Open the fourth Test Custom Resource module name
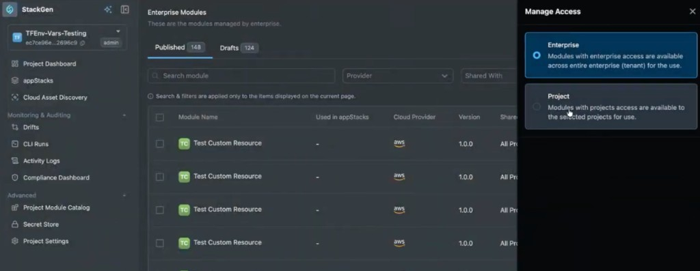The image size is (700, 271). 227,242
